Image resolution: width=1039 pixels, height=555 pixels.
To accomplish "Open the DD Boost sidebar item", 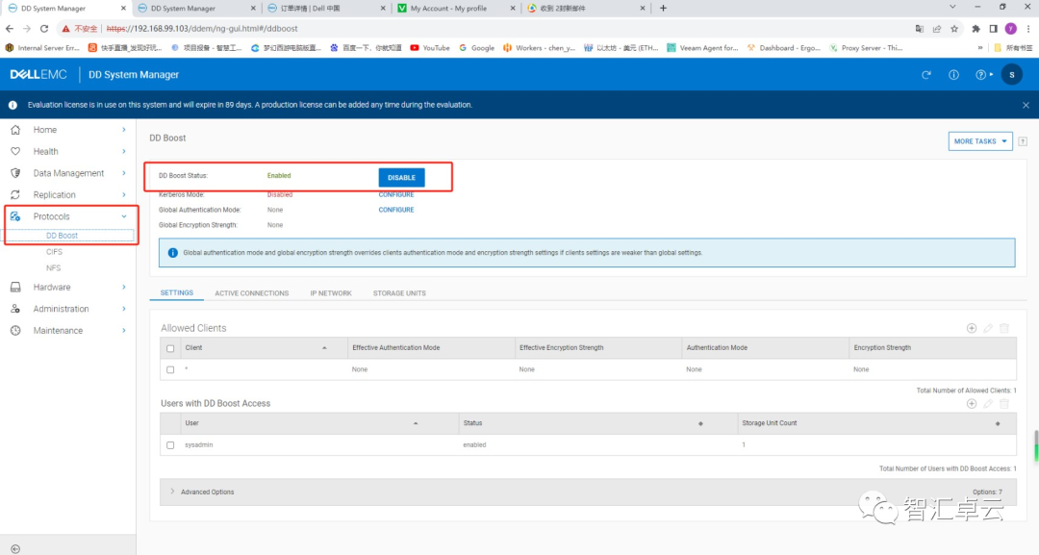I will pyautogui.click(x=62, y=235).
